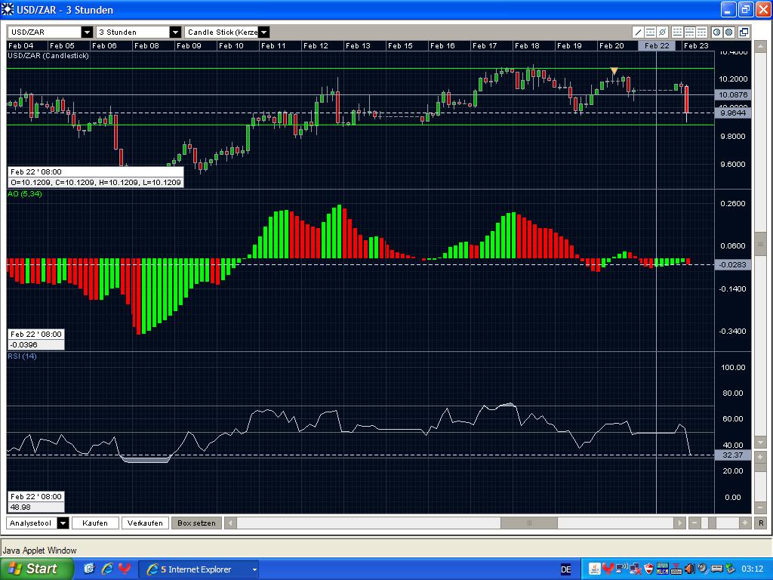Viewport: 773px width, 580px height.
Task: Open the 3 Stunden timeframe dropdown
Action: (x=176, y=32)
